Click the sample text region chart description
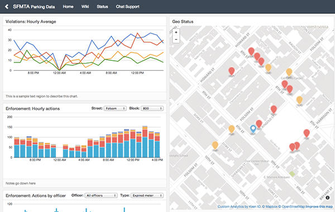Image resolution: width=335 pixels, height=212 pixels. coord(42,97)
